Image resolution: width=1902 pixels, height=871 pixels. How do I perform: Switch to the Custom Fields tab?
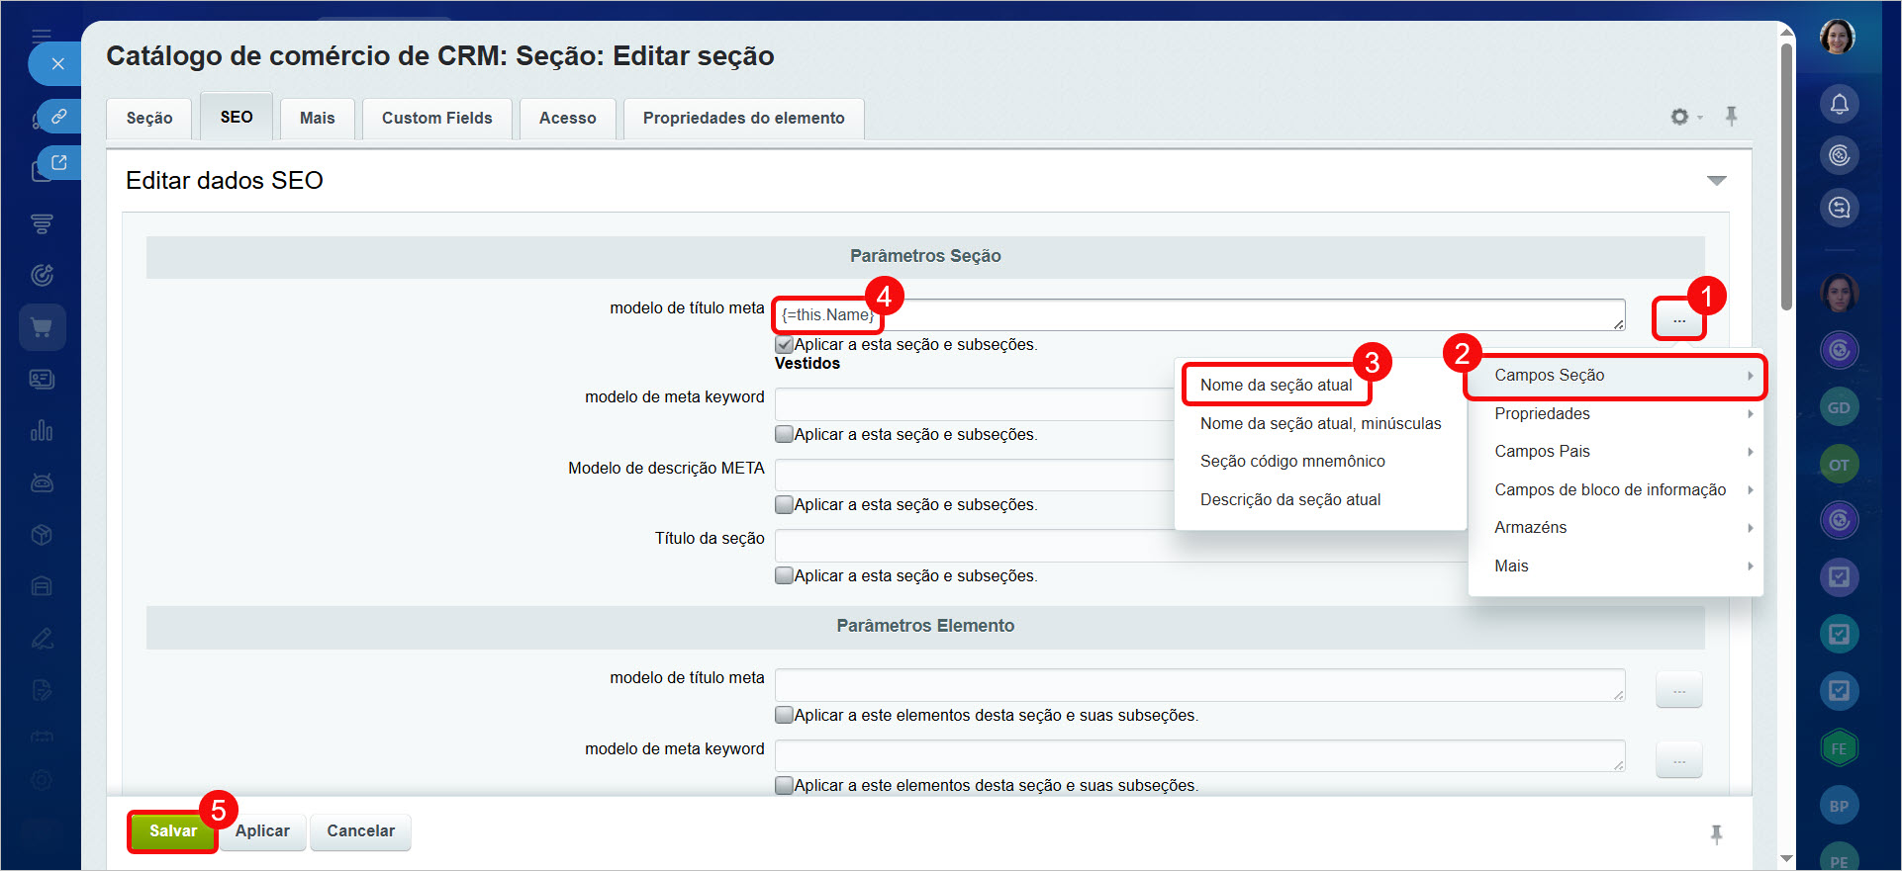[436, 118]
